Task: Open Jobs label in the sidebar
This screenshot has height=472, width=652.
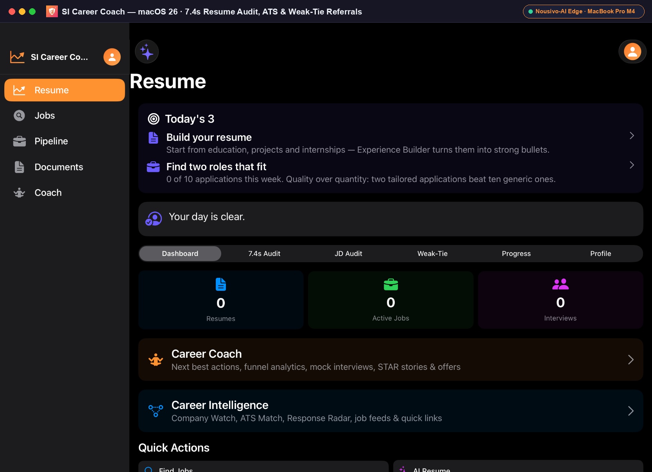Action: click(x=45, y=115)
